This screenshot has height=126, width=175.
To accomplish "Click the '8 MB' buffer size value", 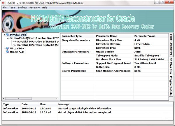I will click(x=137, y=67).
